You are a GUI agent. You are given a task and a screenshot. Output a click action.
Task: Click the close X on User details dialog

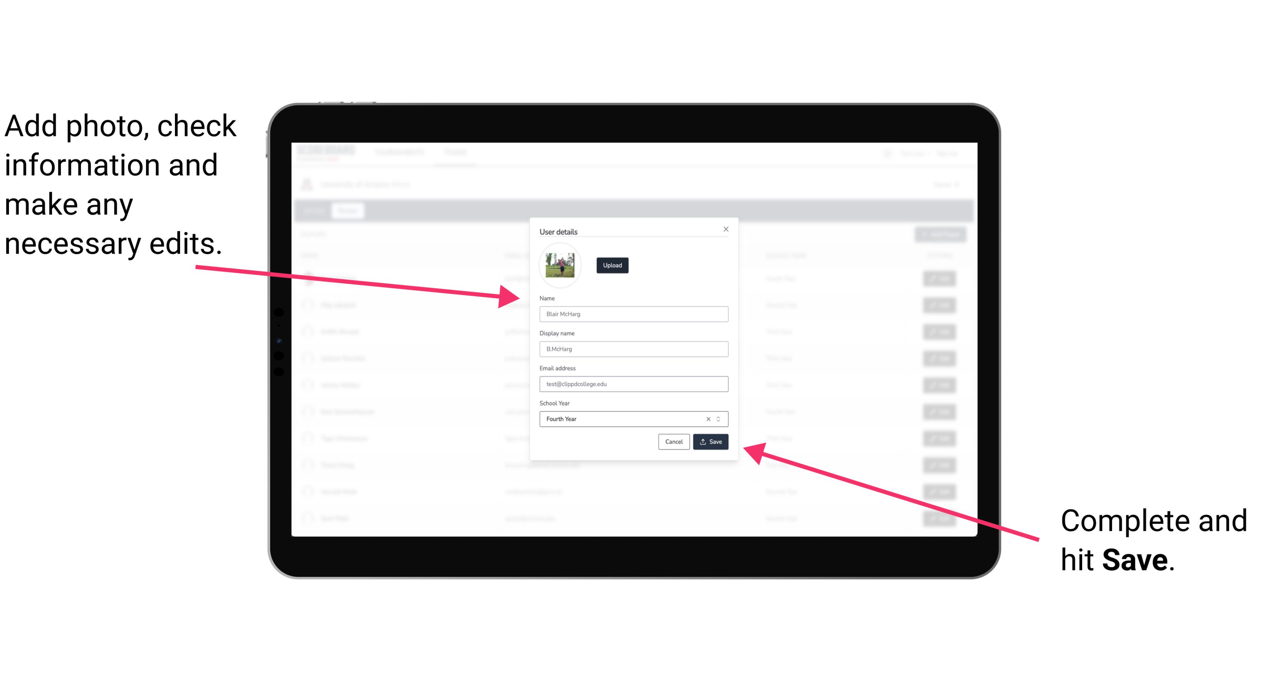[726, 229]
